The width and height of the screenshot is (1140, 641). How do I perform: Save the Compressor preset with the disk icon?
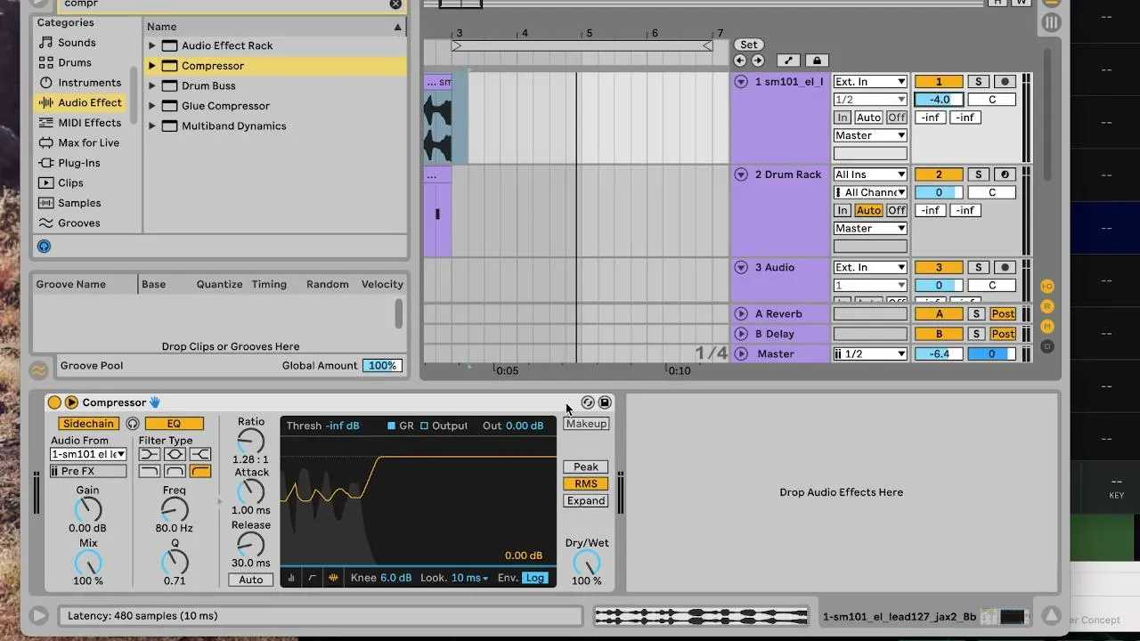click(x=605, y=402)
